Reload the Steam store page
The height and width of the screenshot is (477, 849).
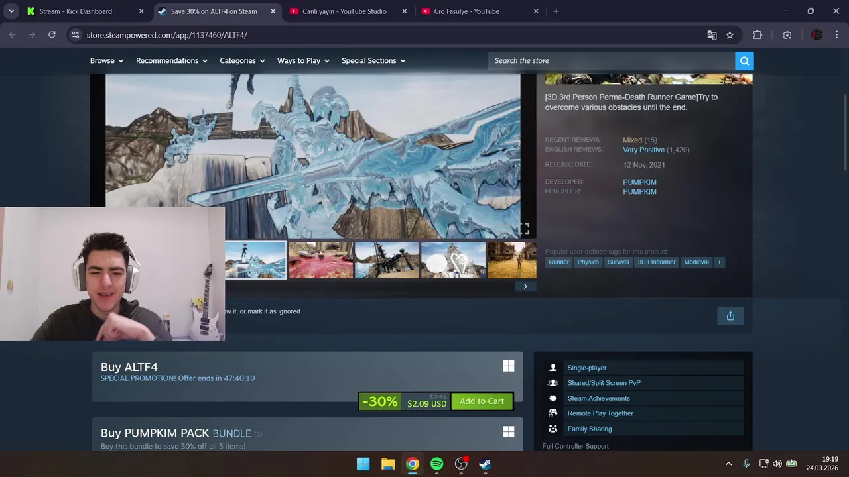pos(52,35)
